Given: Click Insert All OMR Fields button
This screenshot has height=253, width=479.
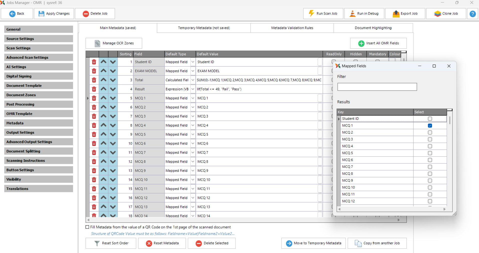Looking at the screenshot, I should click(378, 43).
